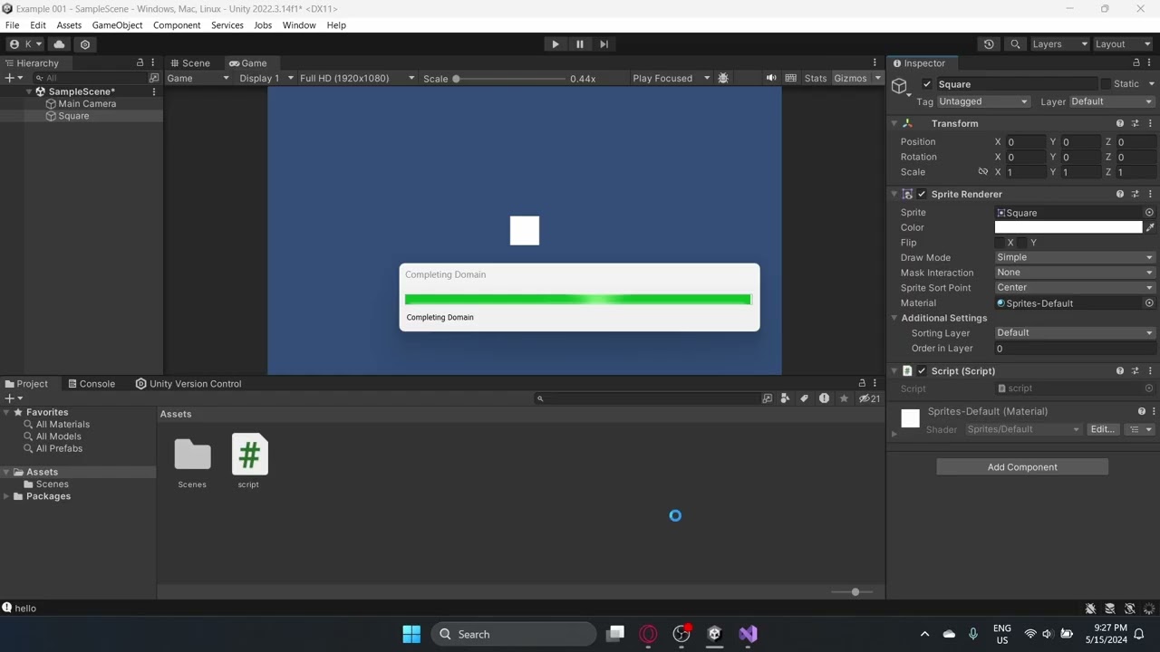The width and height of the screenshot is (1160, 652).
Task: Lock the Project panel with the padlock icon
Action: tap(862, 383)
